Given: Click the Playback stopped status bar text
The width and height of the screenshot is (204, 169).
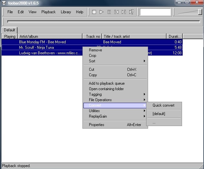Looking at the screenshot, I should (x=16, y=166).
